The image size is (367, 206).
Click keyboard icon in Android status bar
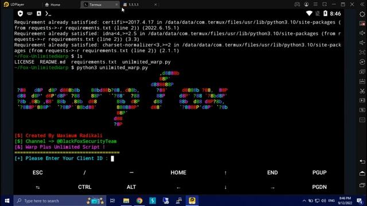[29, 14]
